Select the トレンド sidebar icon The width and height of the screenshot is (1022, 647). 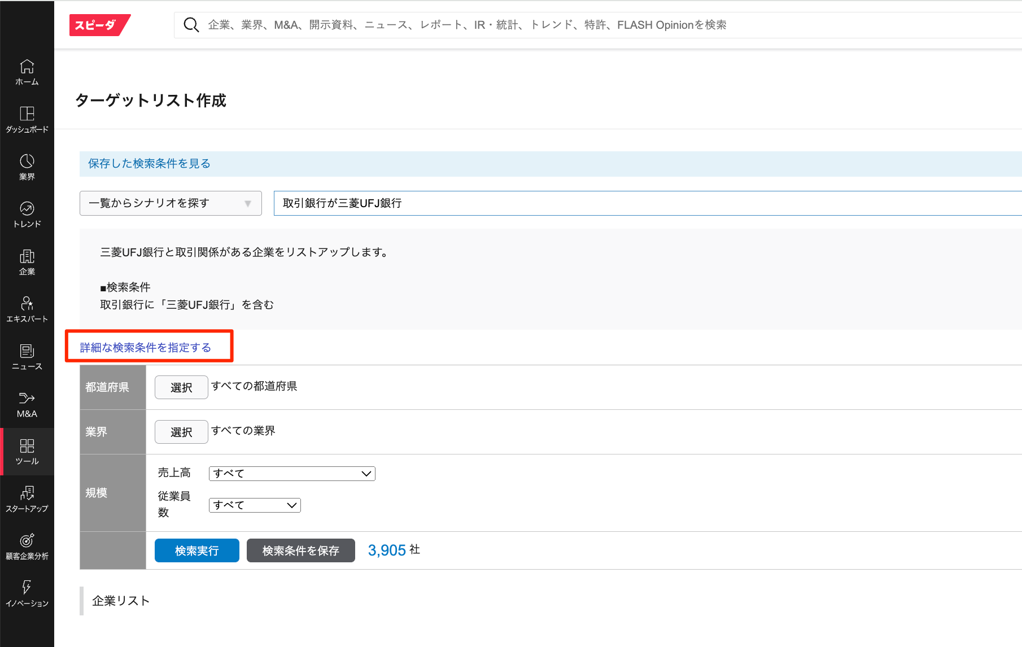(x=27, y=215)
